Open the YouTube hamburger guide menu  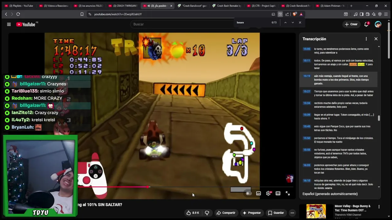click(x=9, y=24)
